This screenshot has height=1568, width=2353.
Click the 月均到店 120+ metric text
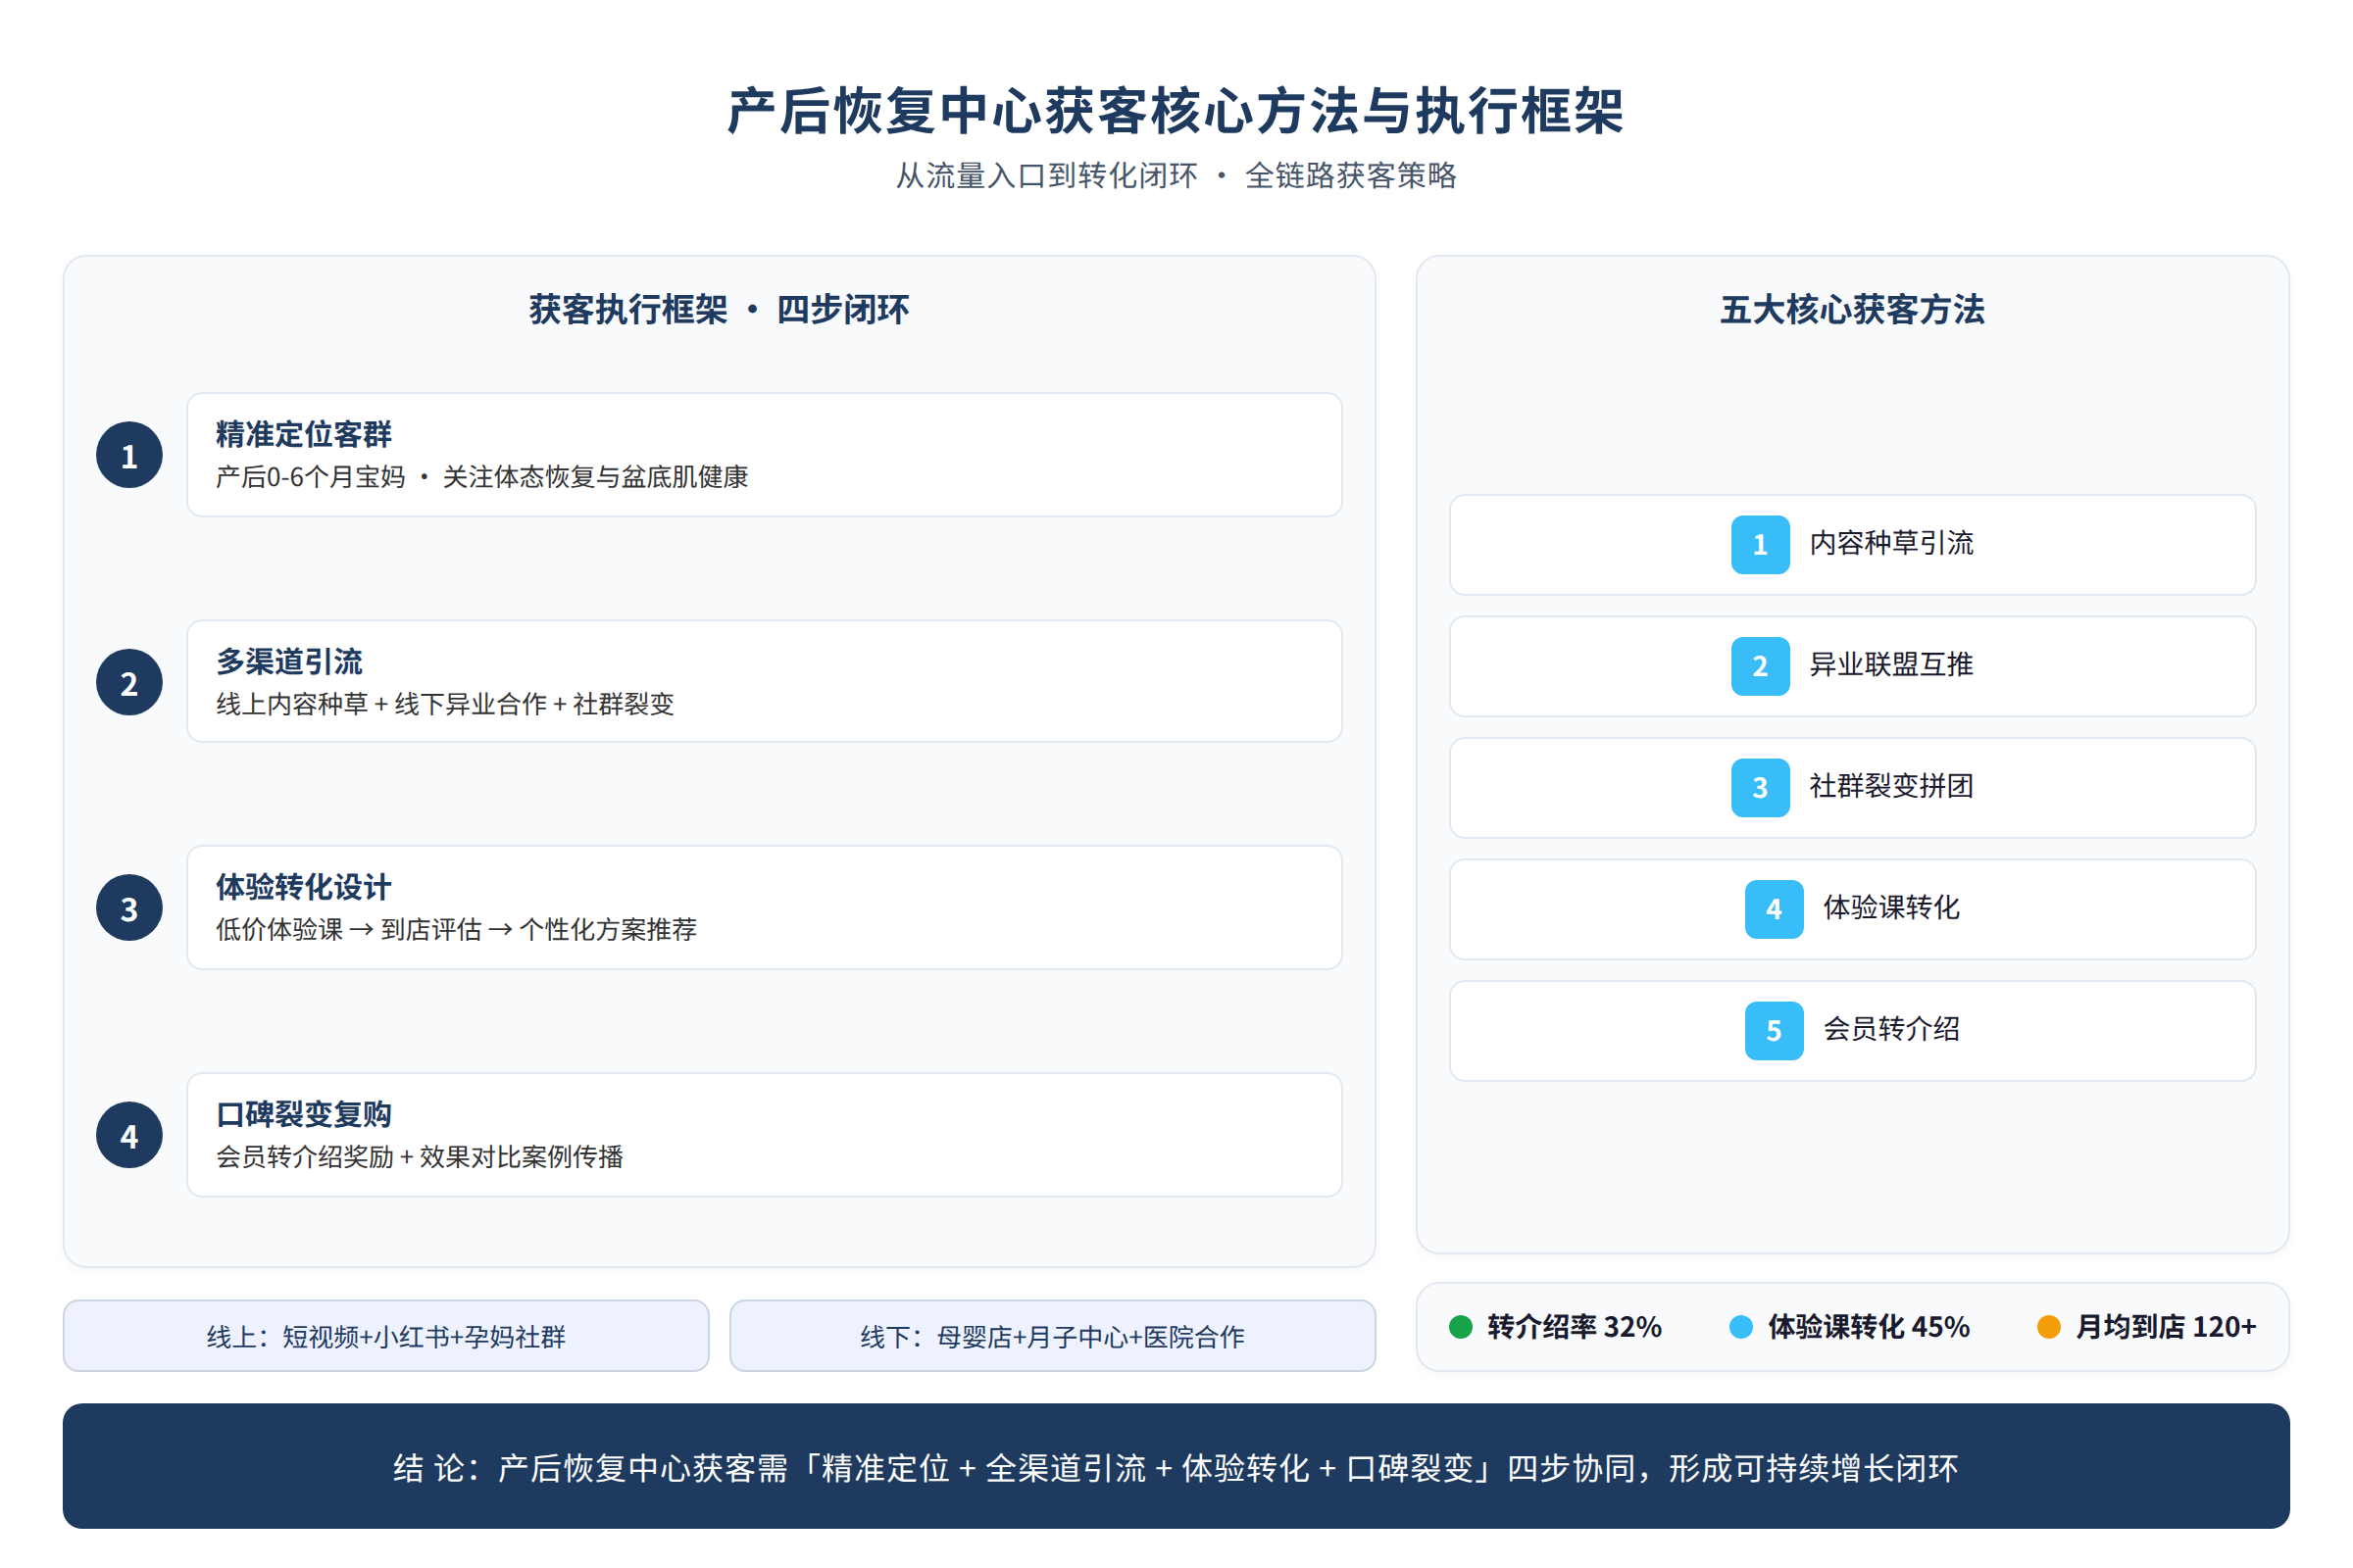pyautogui.click(x=2166, y=1327)
